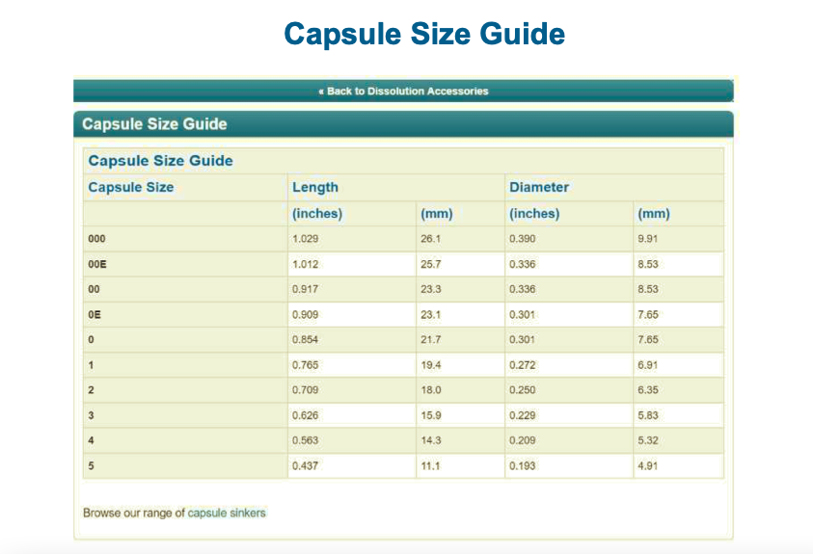Select length value 1.029 inches
Screen dimensions: 813x554
(305, 239)
